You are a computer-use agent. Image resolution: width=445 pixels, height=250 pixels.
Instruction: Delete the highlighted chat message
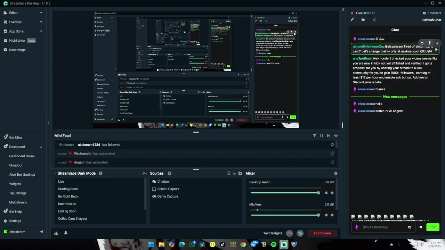pos(437,43)
